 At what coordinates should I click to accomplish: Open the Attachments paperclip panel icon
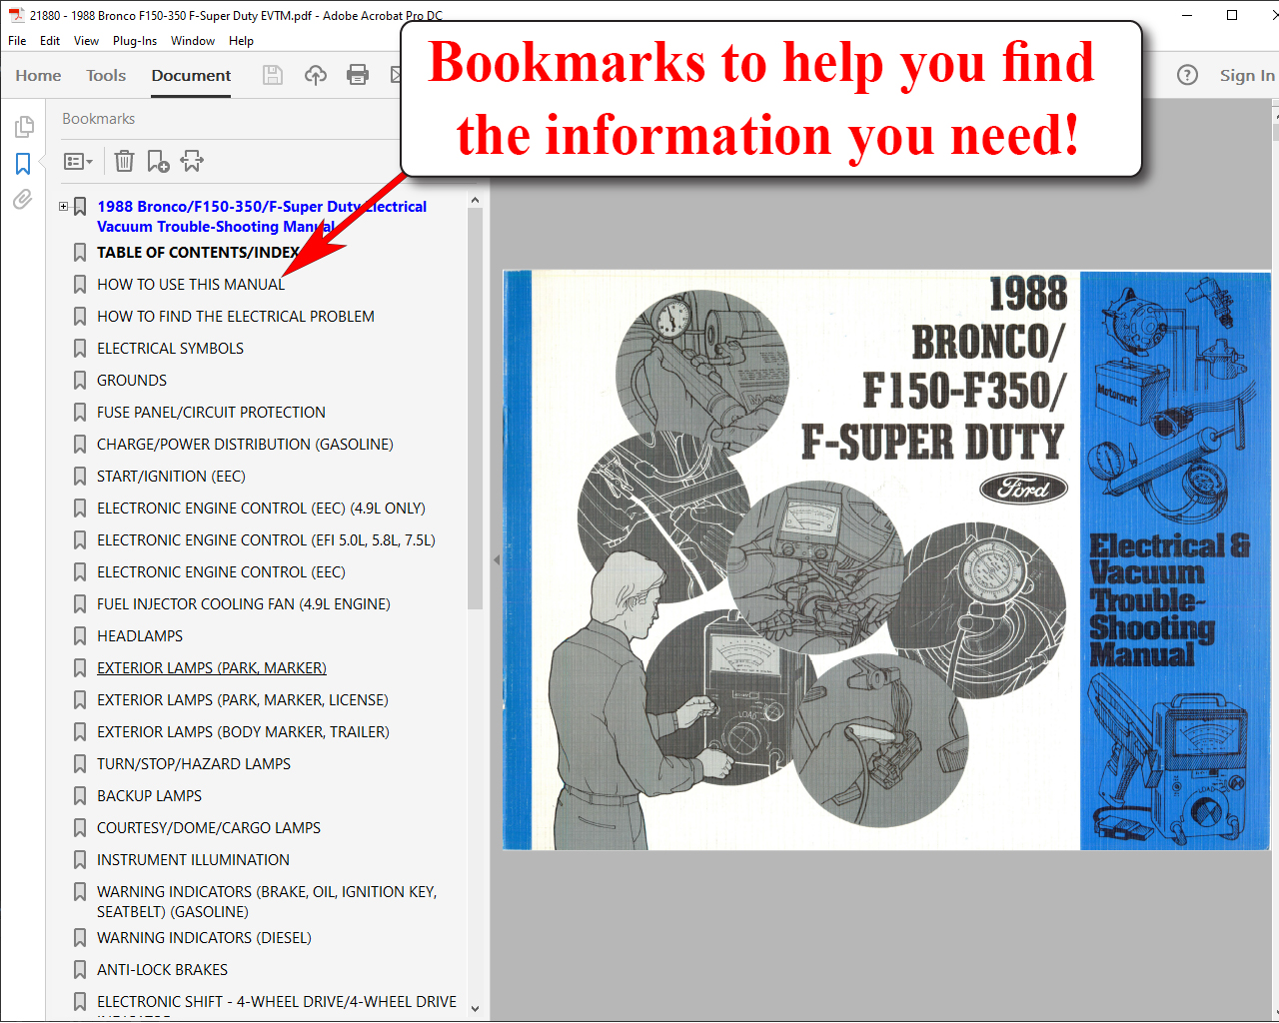23,199
